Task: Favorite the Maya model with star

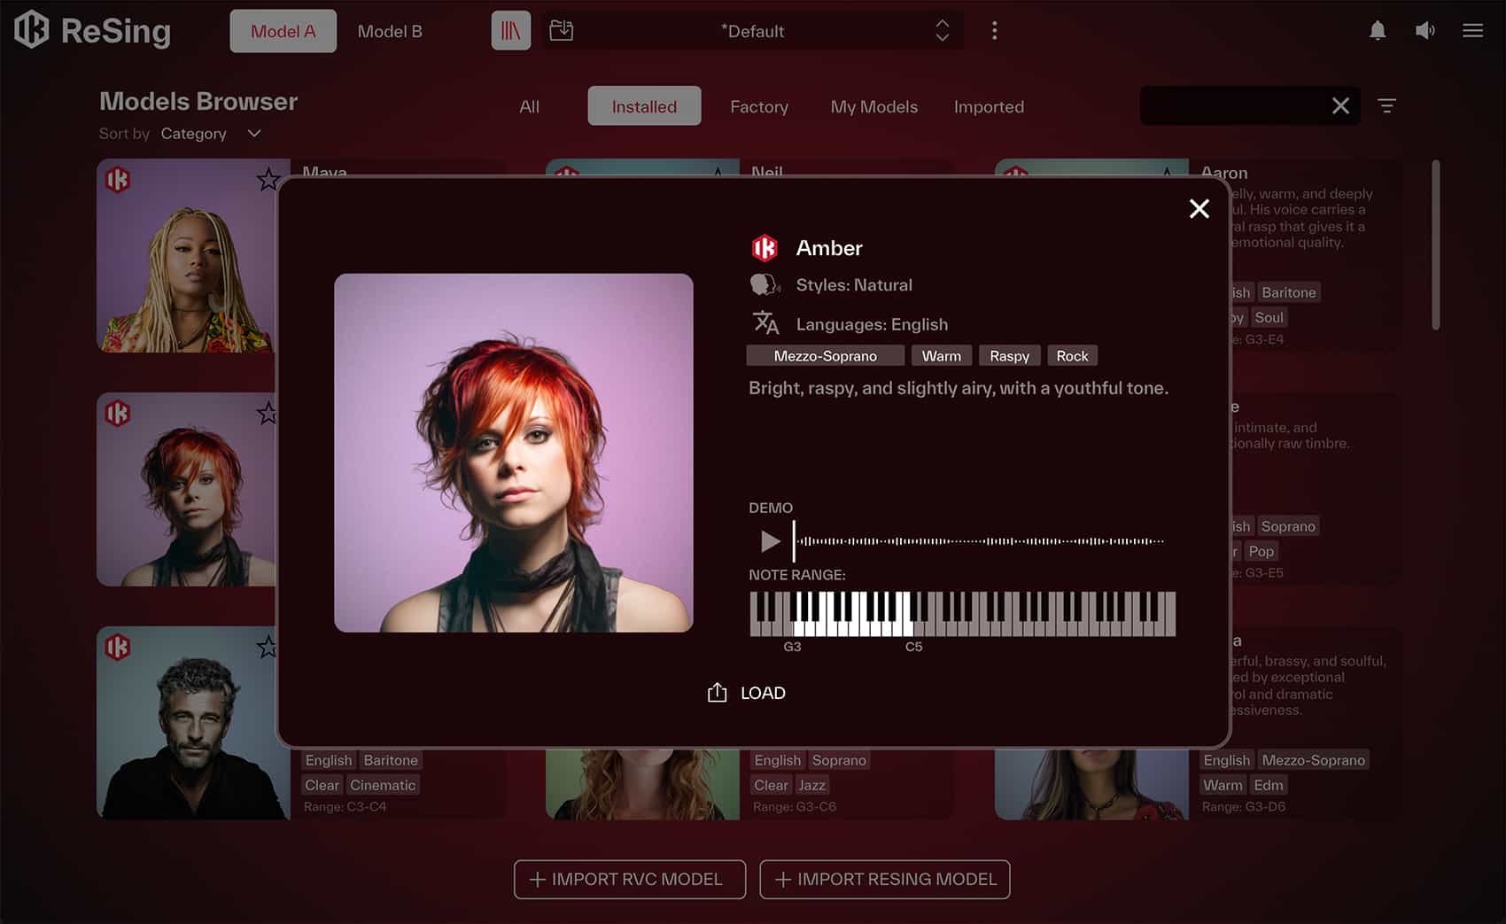Action: (x=268, y=180)
